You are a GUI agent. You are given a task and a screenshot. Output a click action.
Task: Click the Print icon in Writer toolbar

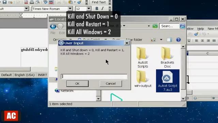(x=32, y=2)
